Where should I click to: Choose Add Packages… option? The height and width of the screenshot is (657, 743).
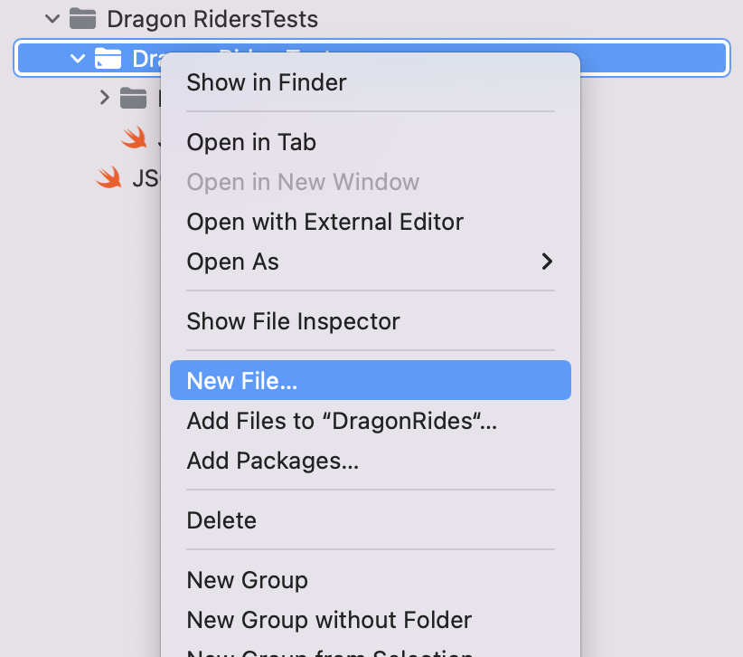pyautogui.click(x=272, y=461)
